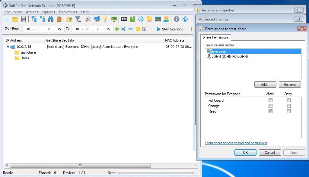The image size is (309, 177).
Task: Check Deny for Full Control permission
Action: [288, 101]
